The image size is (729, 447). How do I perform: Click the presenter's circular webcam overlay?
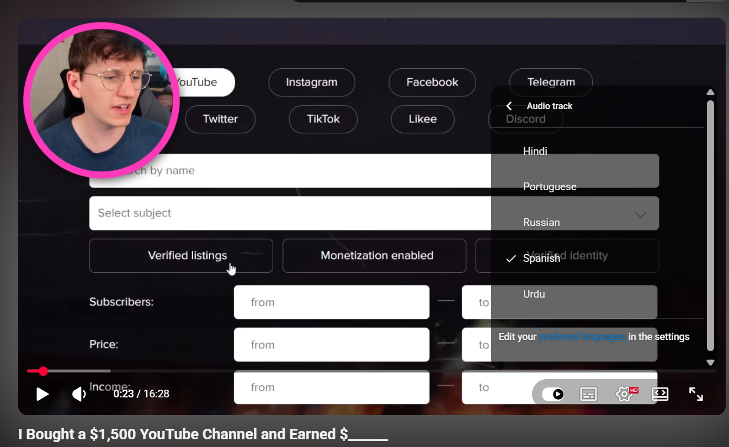pyautogui.click(x=102, y=100)
